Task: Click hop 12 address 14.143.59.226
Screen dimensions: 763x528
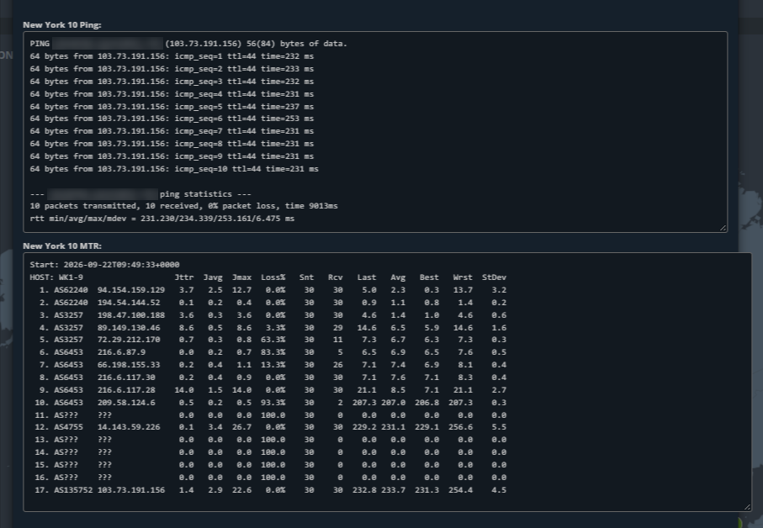Action: click(x=129, y=427)
